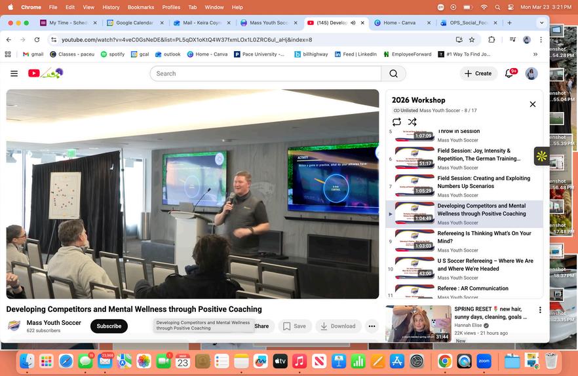The height and width of the screenshot is (376, 578).
Task: Open the SPRING RESET recommended video thumbnail
Action: coord(418,324)
